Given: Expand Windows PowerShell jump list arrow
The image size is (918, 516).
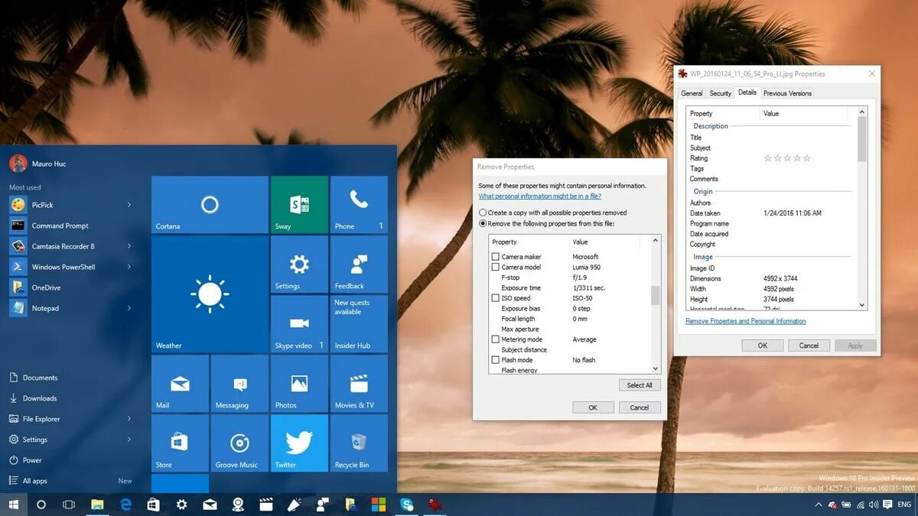Looking at the screenshot, I should pyautogui.click(x=129, y=267).
